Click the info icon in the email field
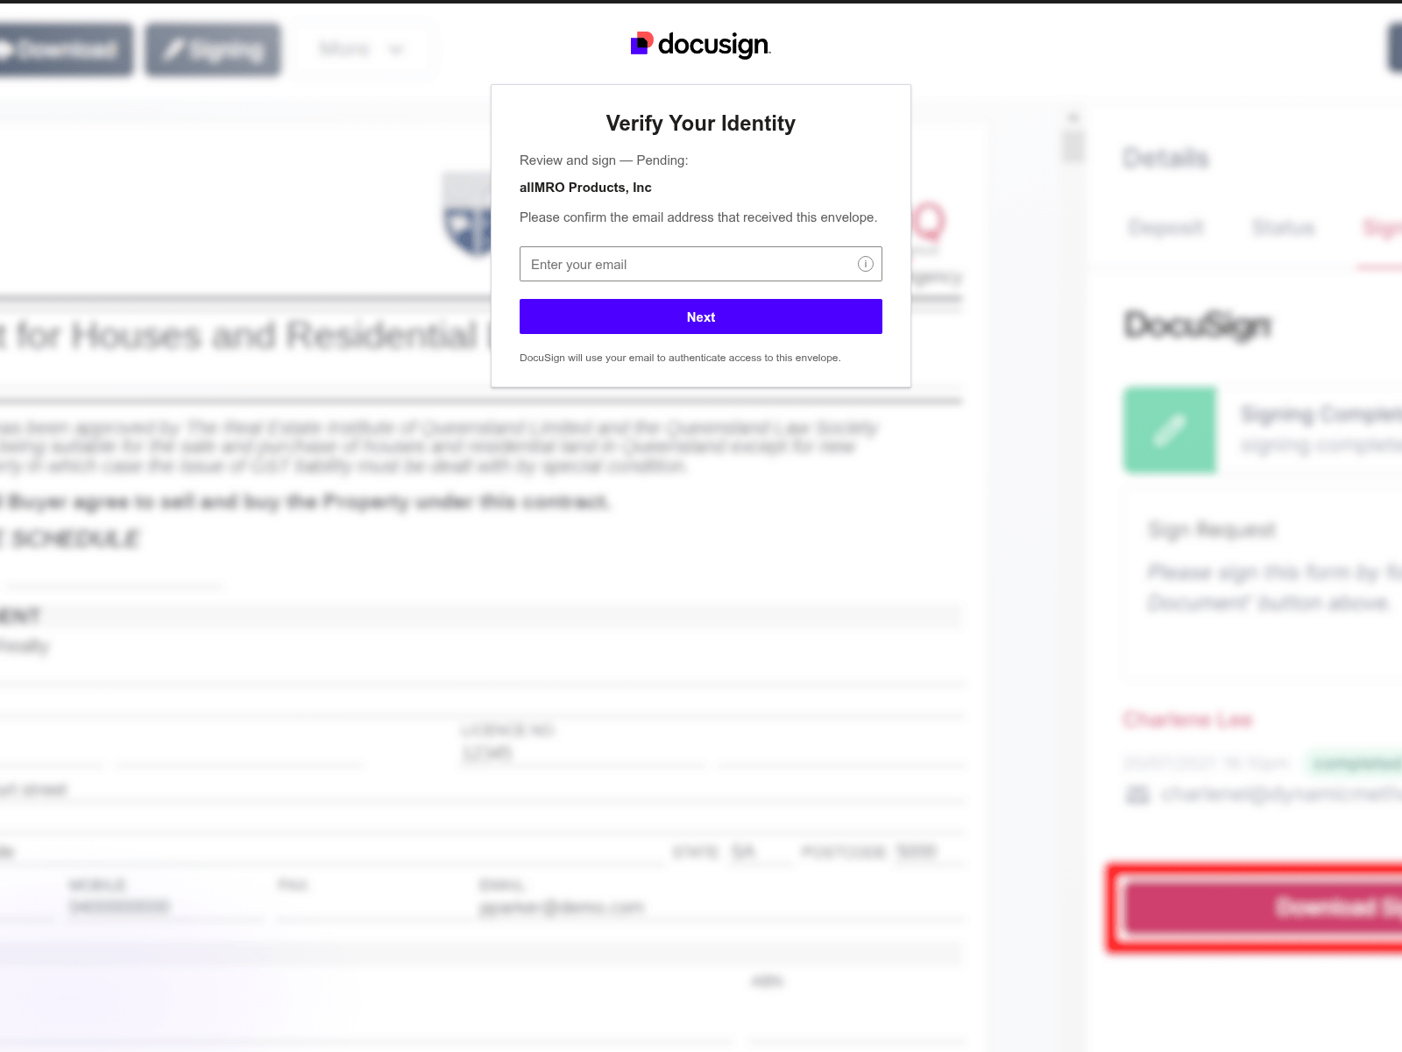The height and width of the screenshot is (1052, 1402). coord(866,264)
